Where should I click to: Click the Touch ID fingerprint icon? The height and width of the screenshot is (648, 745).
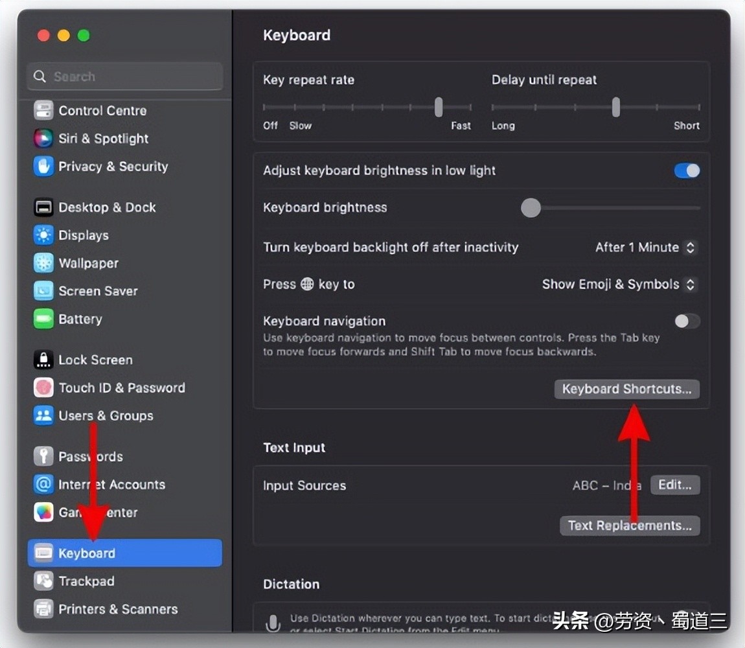(43, 388)
